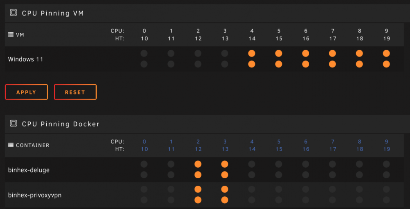Click the CPU Pinning Docker section title
Image resolution: width=410 pixels, height=209 pixels.
[x=61, y=124]
